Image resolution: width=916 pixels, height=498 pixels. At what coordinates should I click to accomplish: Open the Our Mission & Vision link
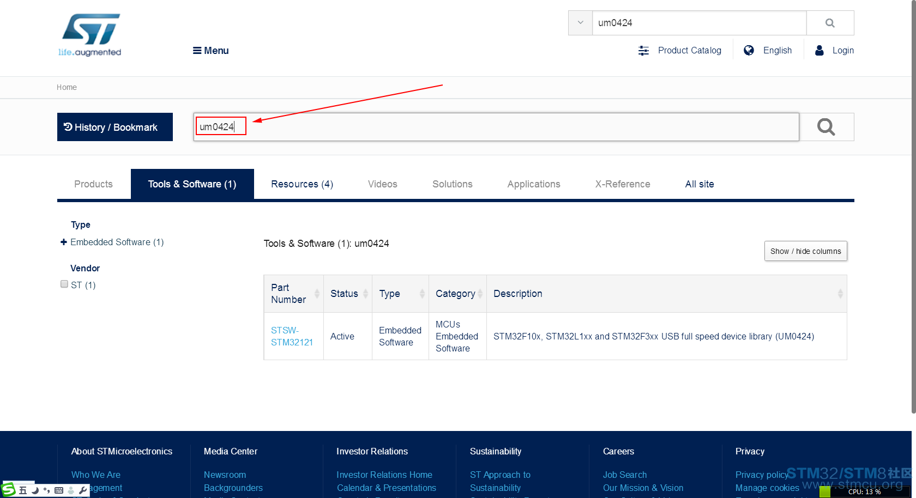point(643,488)
